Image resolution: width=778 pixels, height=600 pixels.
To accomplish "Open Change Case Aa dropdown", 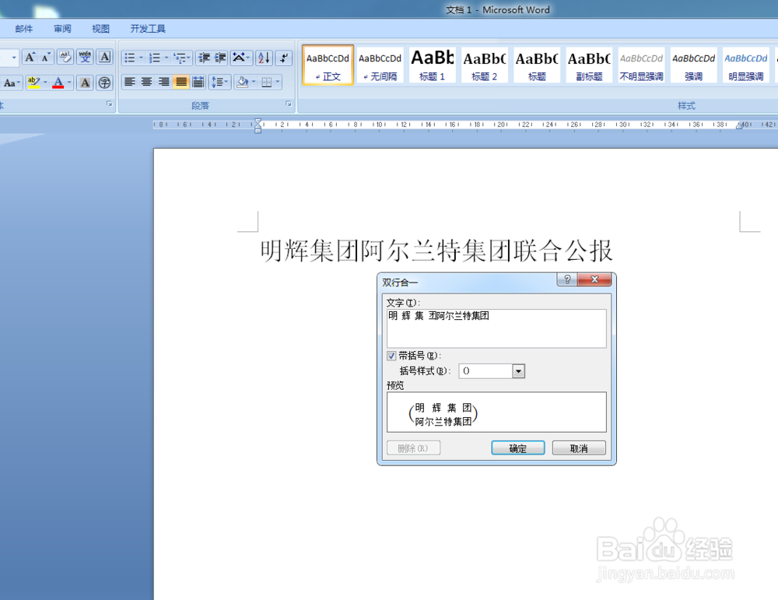I will (x=12, y=82).
